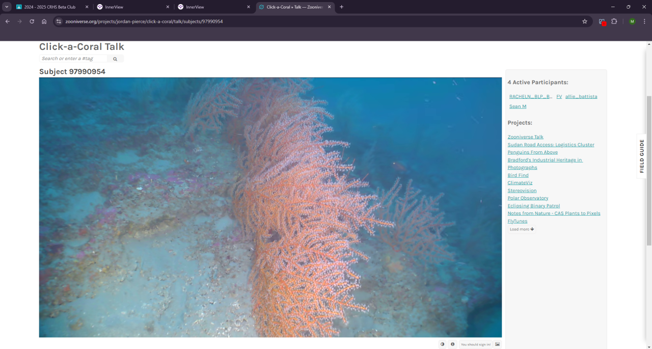Open Bradford's Industrial Heritage in Photographs
652x349 pixels.
click(545, 164)
